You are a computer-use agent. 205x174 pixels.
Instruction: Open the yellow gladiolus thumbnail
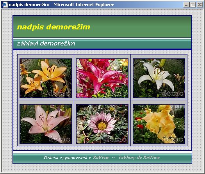(x=159, y=124)
